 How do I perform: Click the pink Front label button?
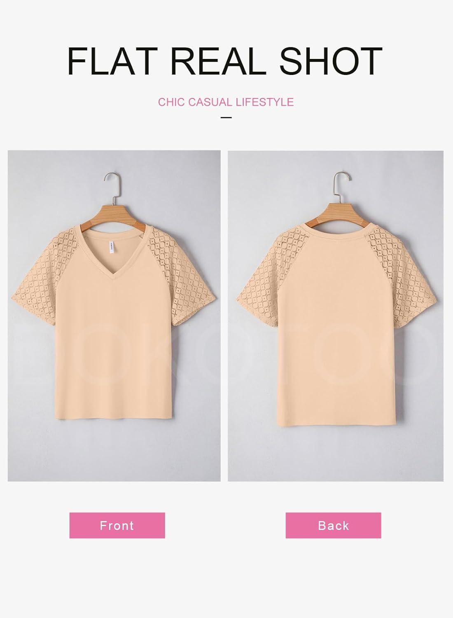(117, 525)
